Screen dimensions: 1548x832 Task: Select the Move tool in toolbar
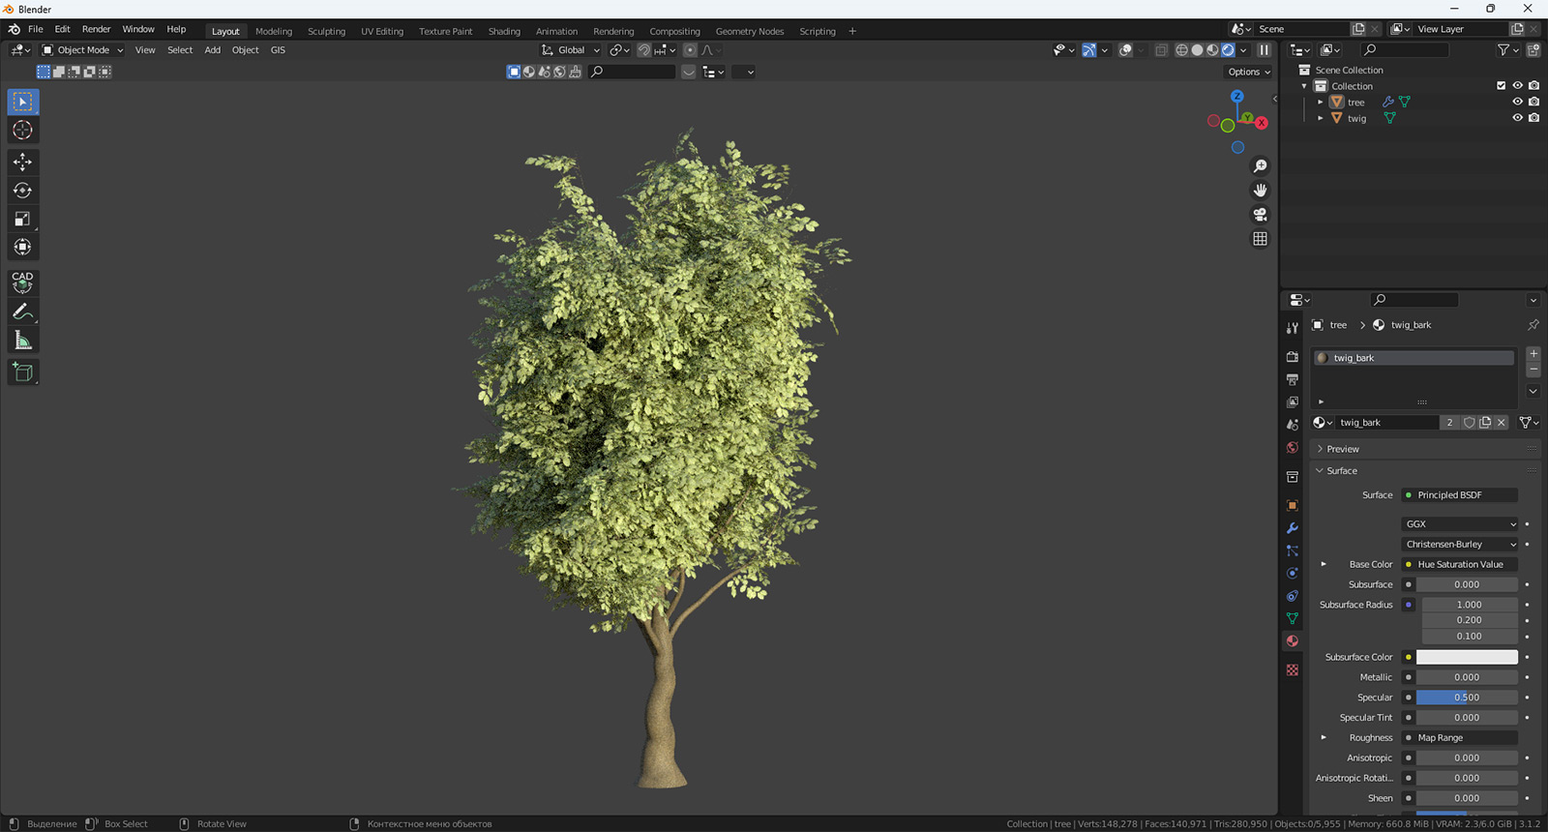pos(22,162)
